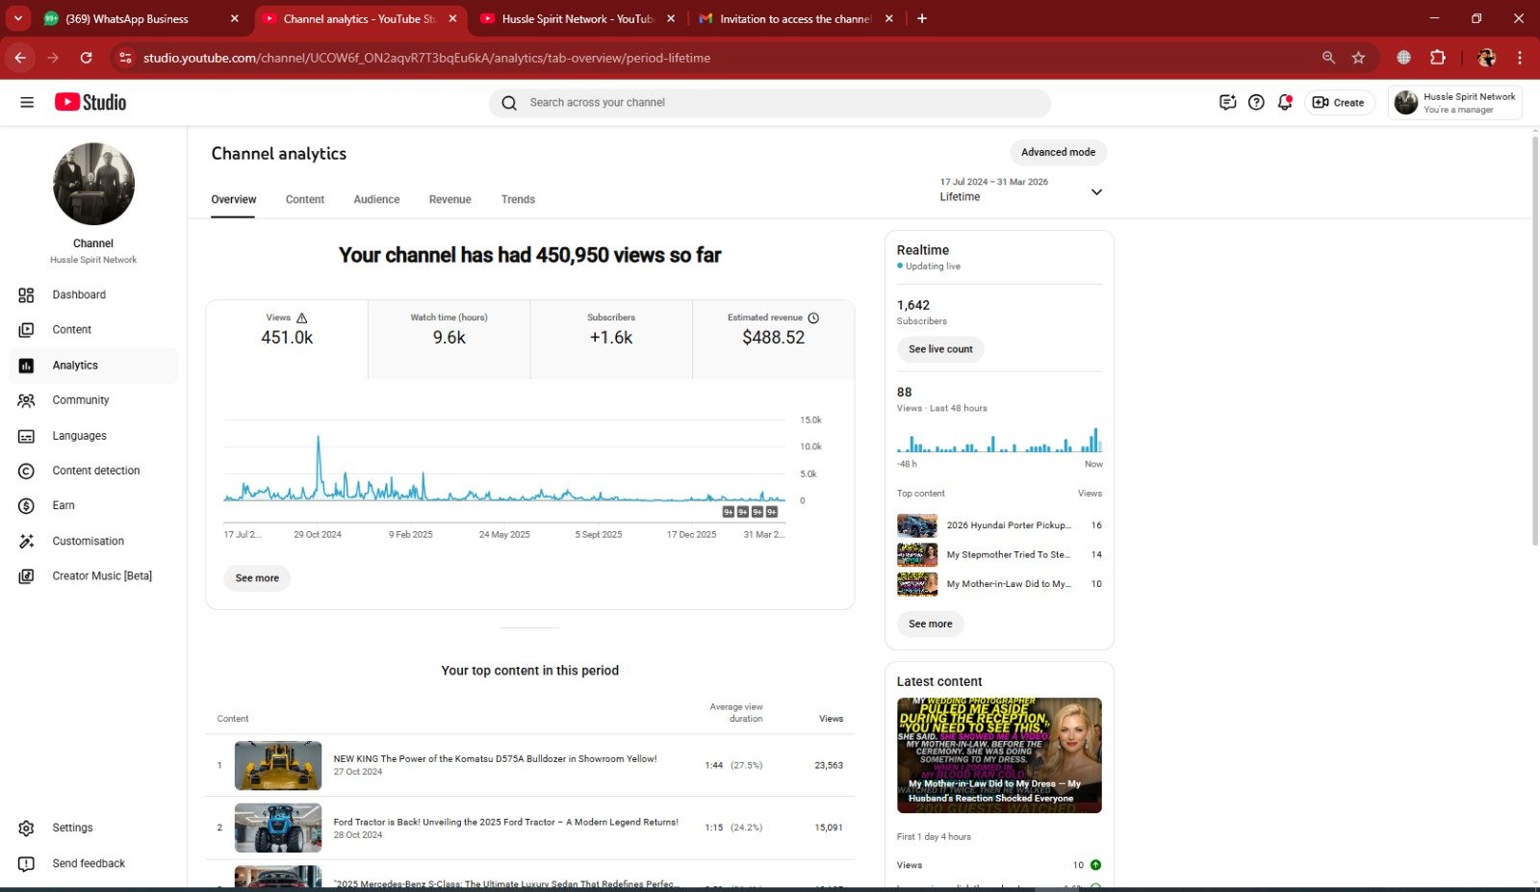Open the help question mark icon
The width and height of the screenshot is (1540, 892).
coord(1256,102)
